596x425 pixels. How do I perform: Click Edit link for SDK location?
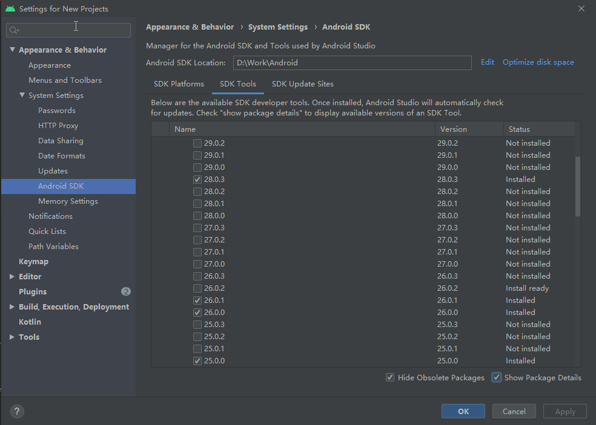coord(488,62)
